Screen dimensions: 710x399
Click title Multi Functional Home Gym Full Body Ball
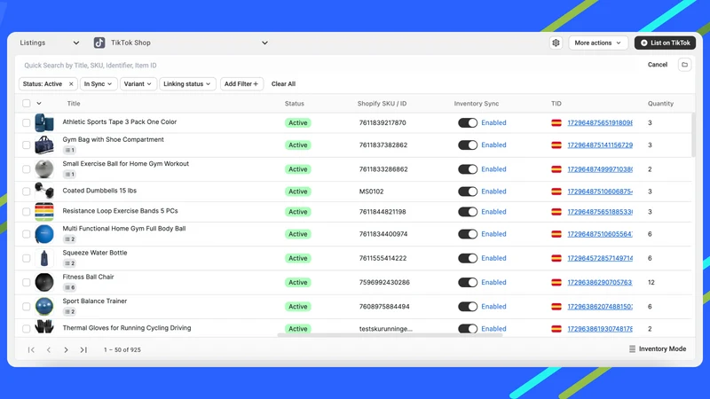(x=124, y=229)
